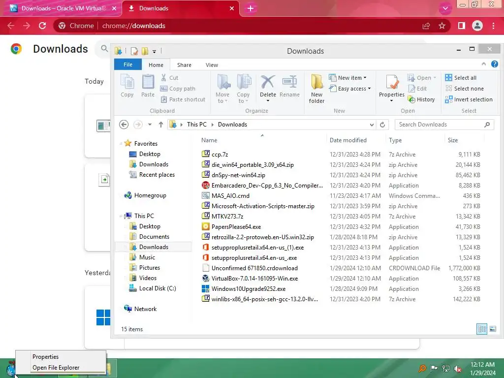Sort by the Name column header

209,140
